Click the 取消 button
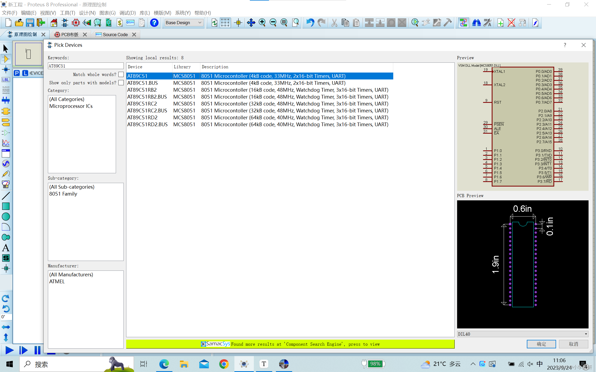 click(x=573, y=344)
